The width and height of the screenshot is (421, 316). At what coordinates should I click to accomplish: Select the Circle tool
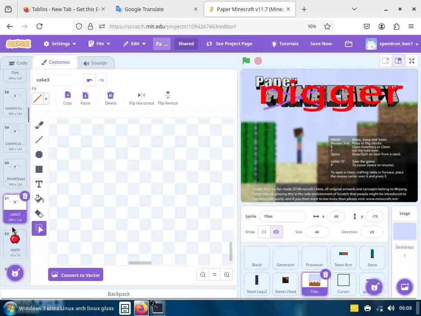tap(39, 155)
